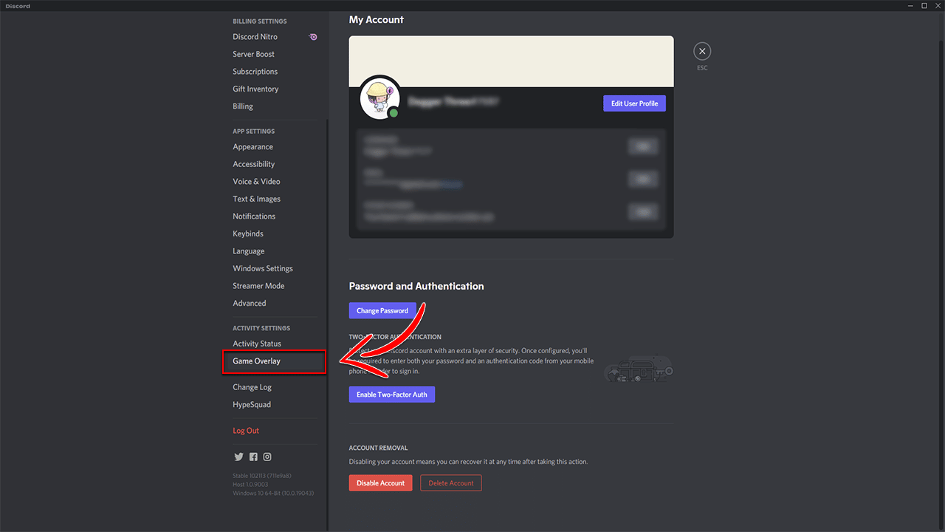Minimize the Discord window
Image resolution: width=945 pixels, height=532 pixels.
click(x=911, y=6)
